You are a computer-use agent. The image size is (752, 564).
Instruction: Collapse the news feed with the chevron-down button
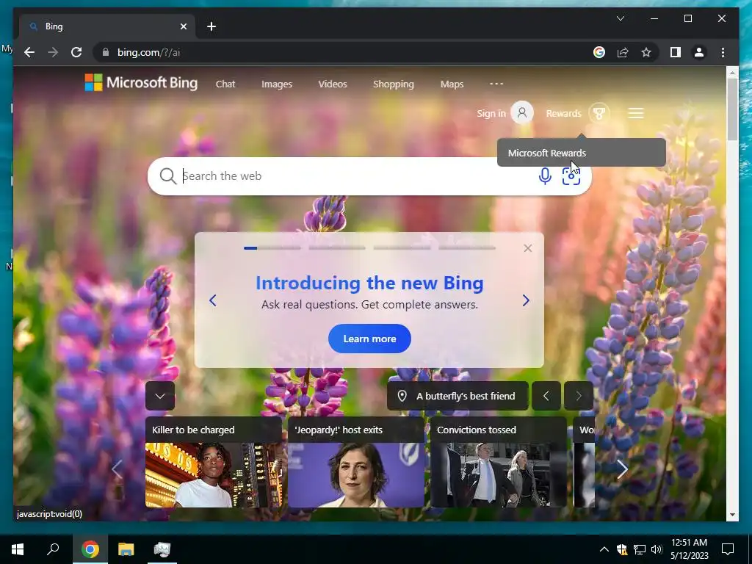159,396
